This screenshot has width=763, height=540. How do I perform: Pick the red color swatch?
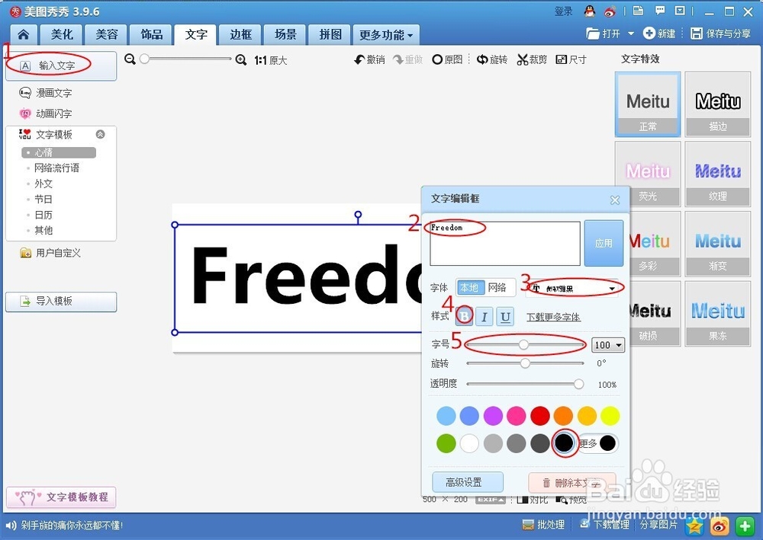click(539, 415)
